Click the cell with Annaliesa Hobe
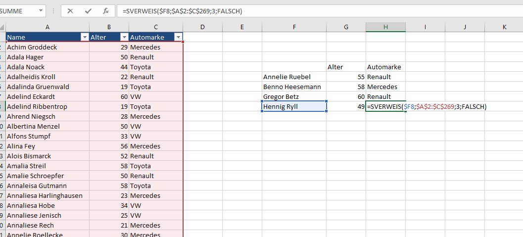523x237 pixels. tap(48, 205)
